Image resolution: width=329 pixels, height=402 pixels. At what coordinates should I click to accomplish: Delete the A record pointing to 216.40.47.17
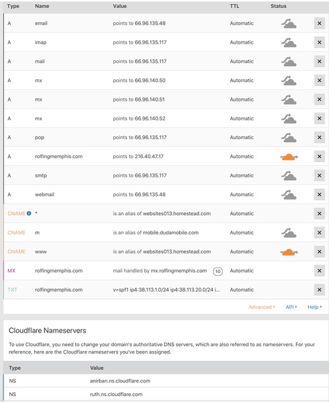pyautogui.click(x=320, y=157)
